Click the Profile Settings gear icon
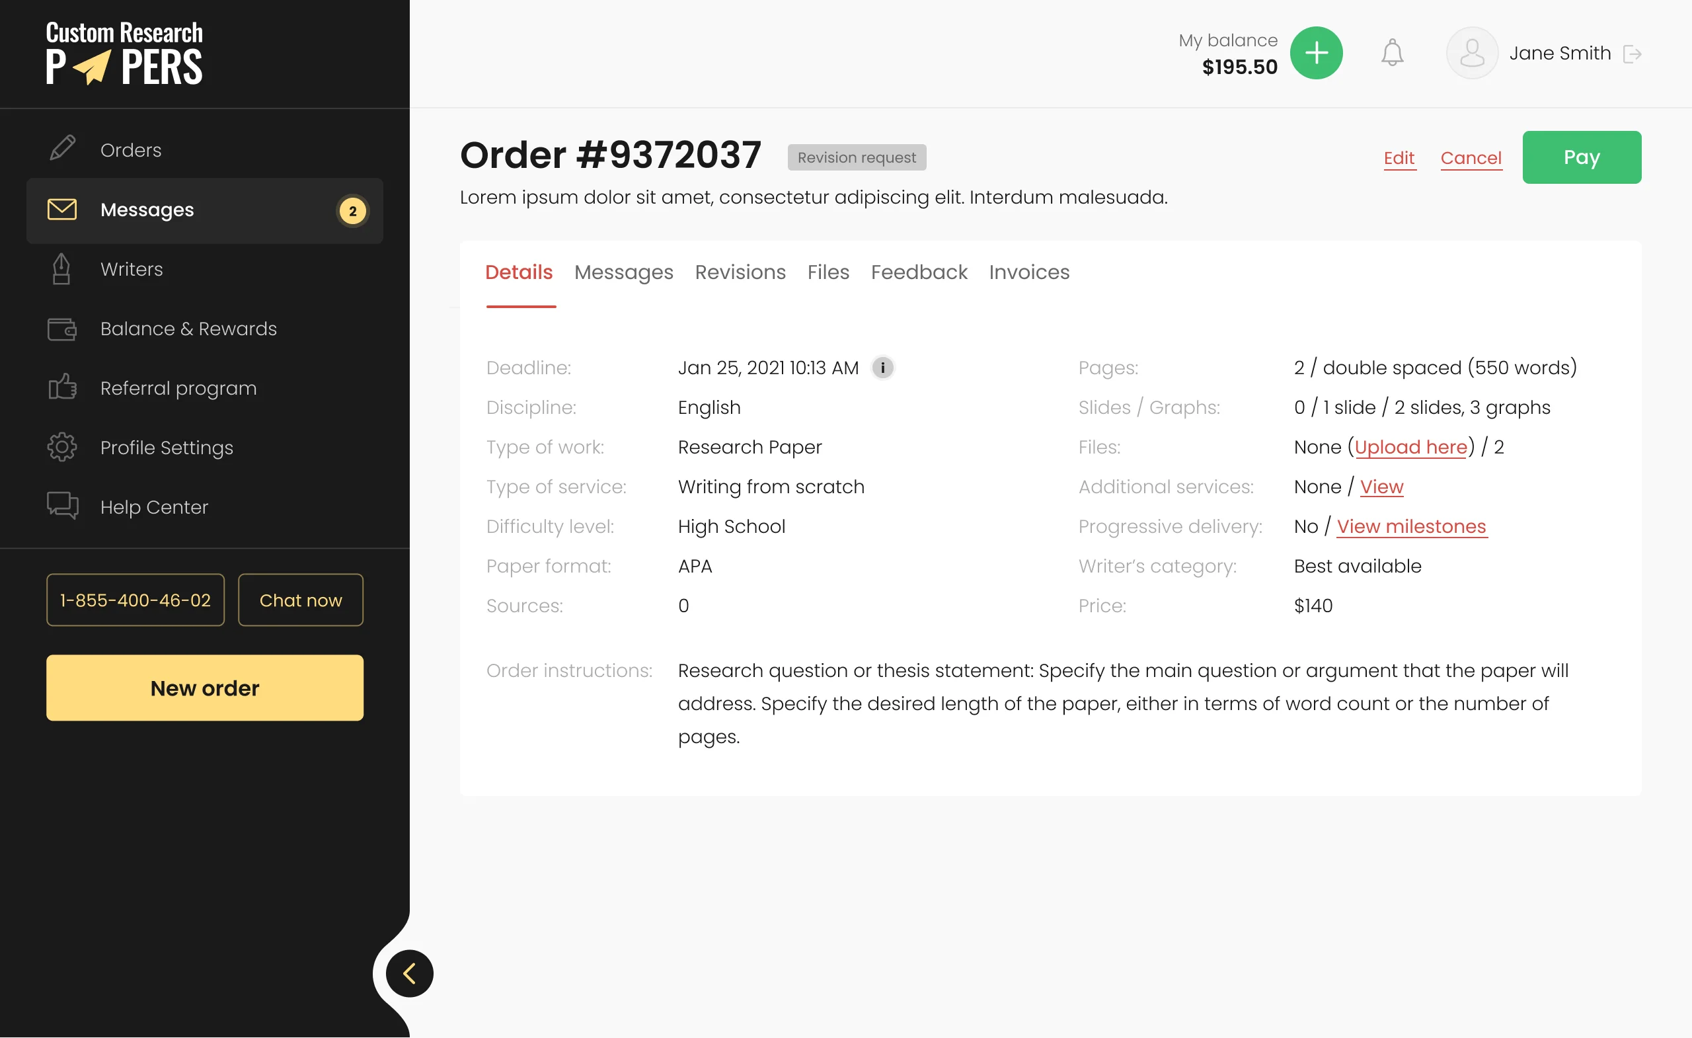 pos(62,447)
